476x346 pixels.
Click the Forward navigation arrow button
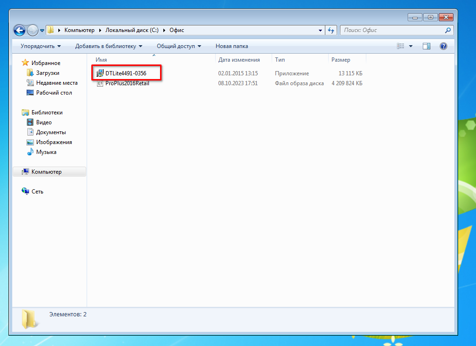point(32,30)
